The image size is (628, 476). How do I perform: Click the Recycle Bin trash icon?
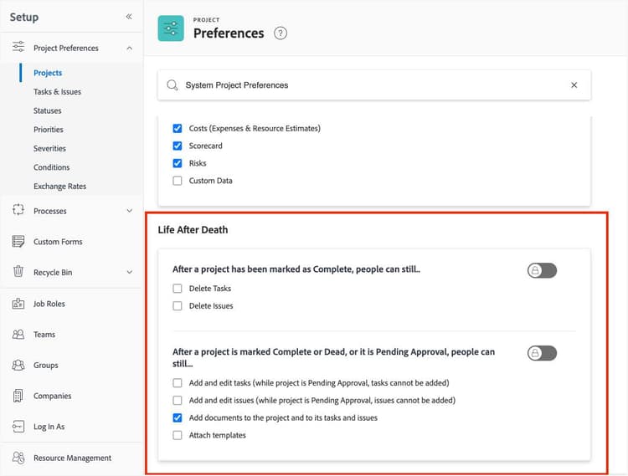click(18, 272)
